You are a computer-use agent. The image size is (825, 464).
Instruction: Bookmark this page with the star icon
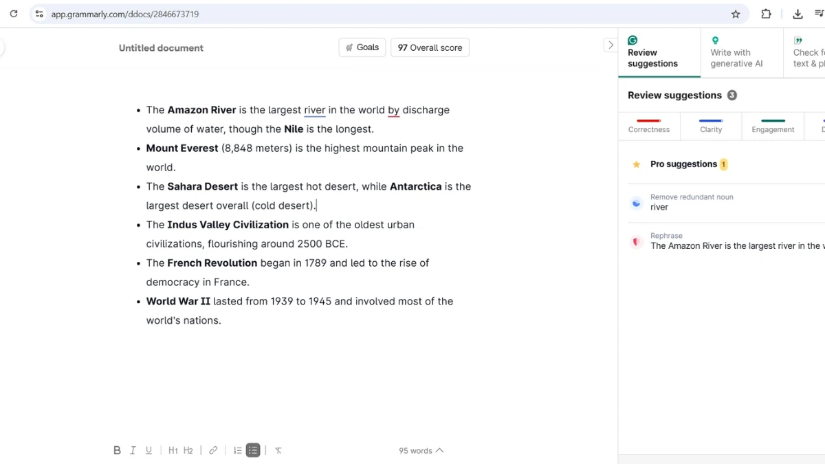pyautogui.click(x=736, y=14)
